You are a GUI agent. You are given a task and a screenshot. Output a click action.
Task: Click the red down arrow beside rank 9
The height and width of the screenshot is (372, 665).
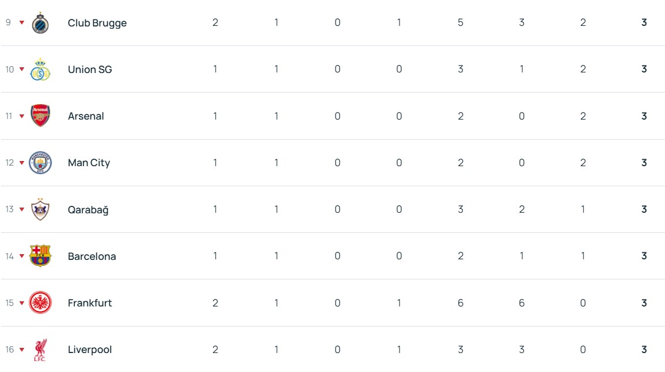22,23
